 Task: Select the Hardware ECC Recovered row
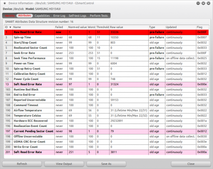pyautogui.click(x=106, y=121)
